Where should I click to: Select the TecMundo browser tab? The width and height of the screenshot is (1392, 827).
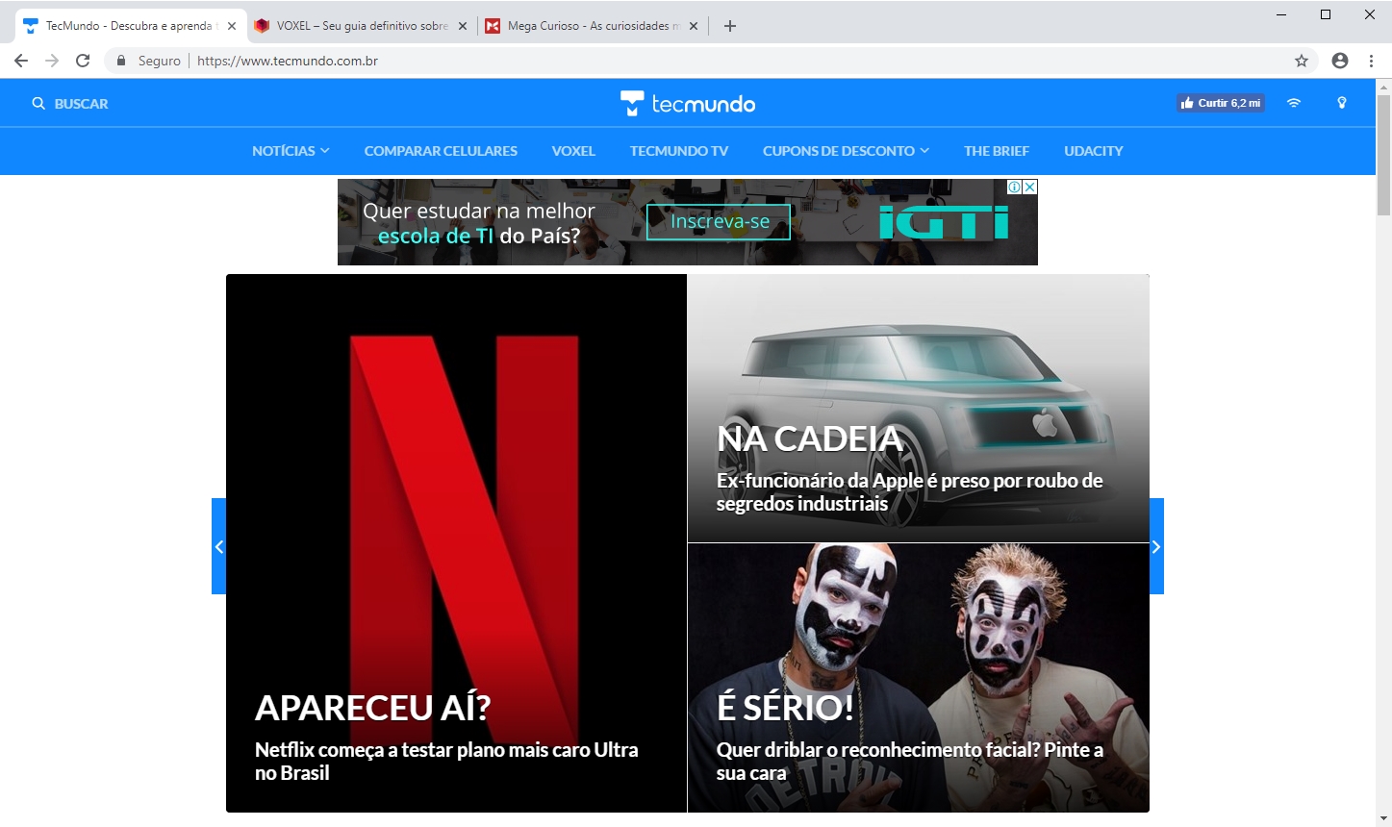[130, 26]
